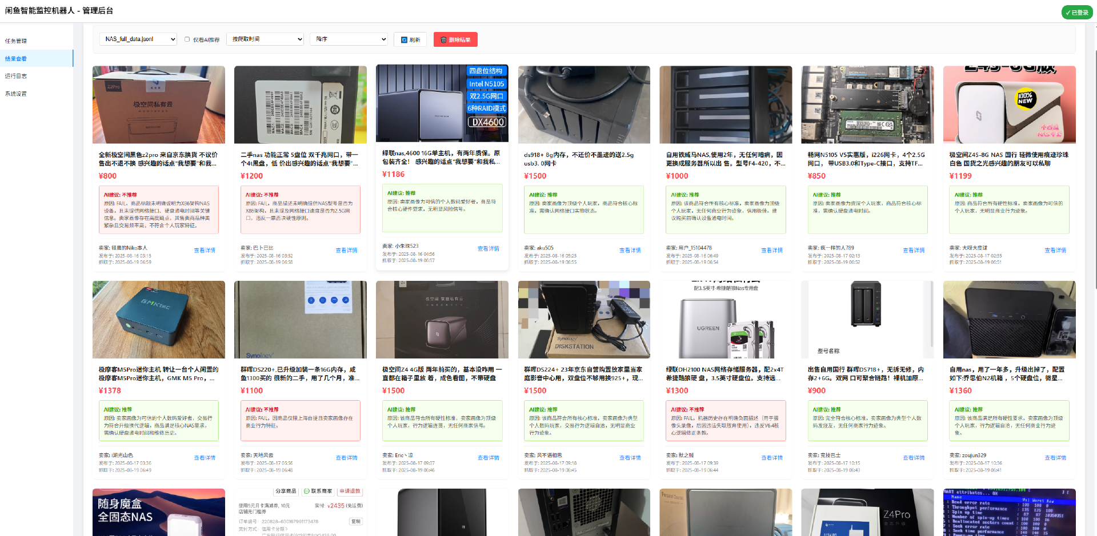This screenshot has height=536, width=1097.
Task: Toggle the 仅看AI推荐 checkbox
Action: [187, 39]
